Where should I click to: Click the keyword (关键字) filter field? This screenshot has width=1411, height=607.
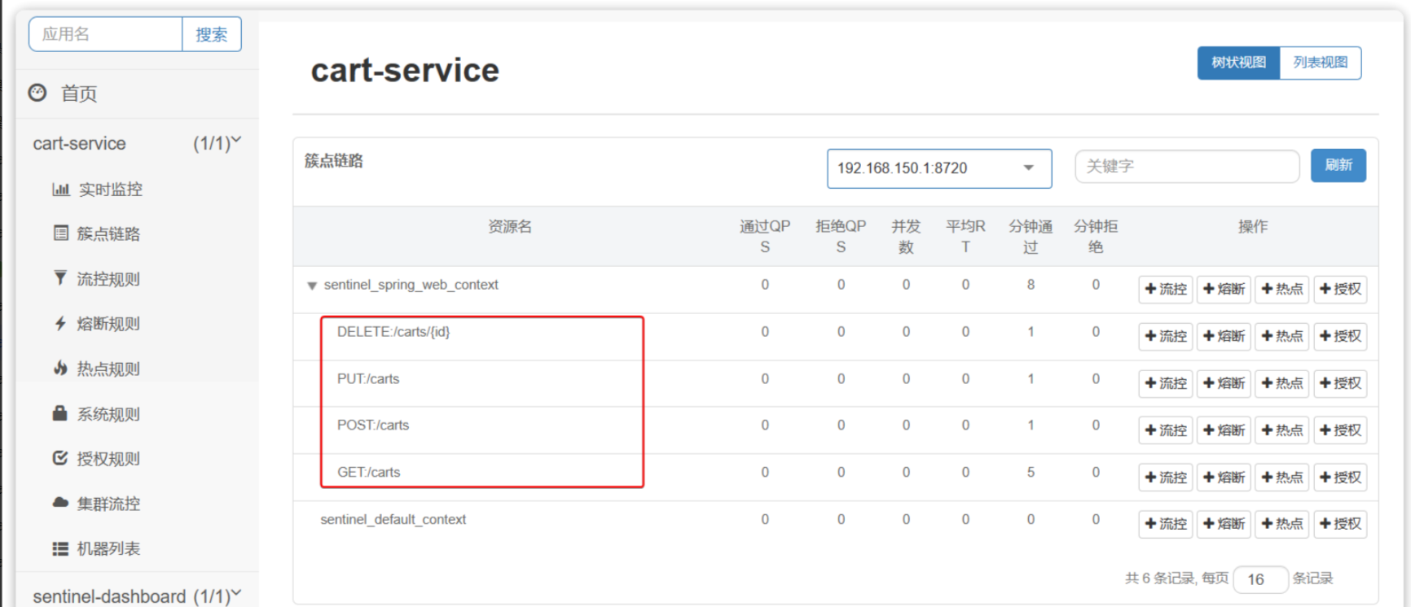pyautogui.click(x=1186, y=167)
